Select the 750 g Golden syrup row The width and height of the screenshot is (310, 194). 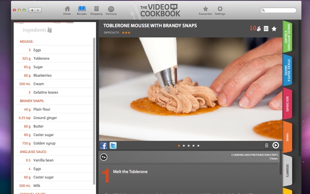(x=55, y=143)
